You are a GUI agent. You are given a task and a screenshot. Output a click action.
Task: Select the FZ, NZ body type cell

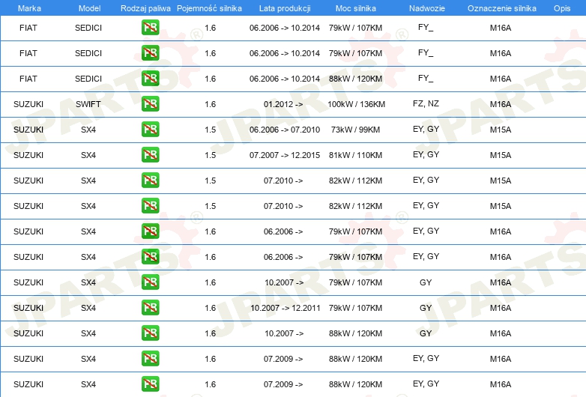click(426, 103)
